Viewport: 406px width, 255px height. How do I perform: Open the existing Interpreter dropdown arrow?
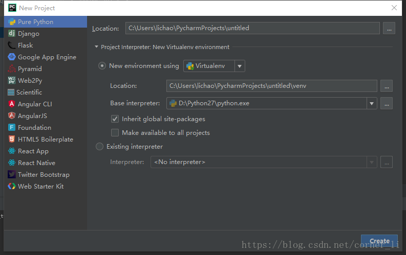(372, 162)
